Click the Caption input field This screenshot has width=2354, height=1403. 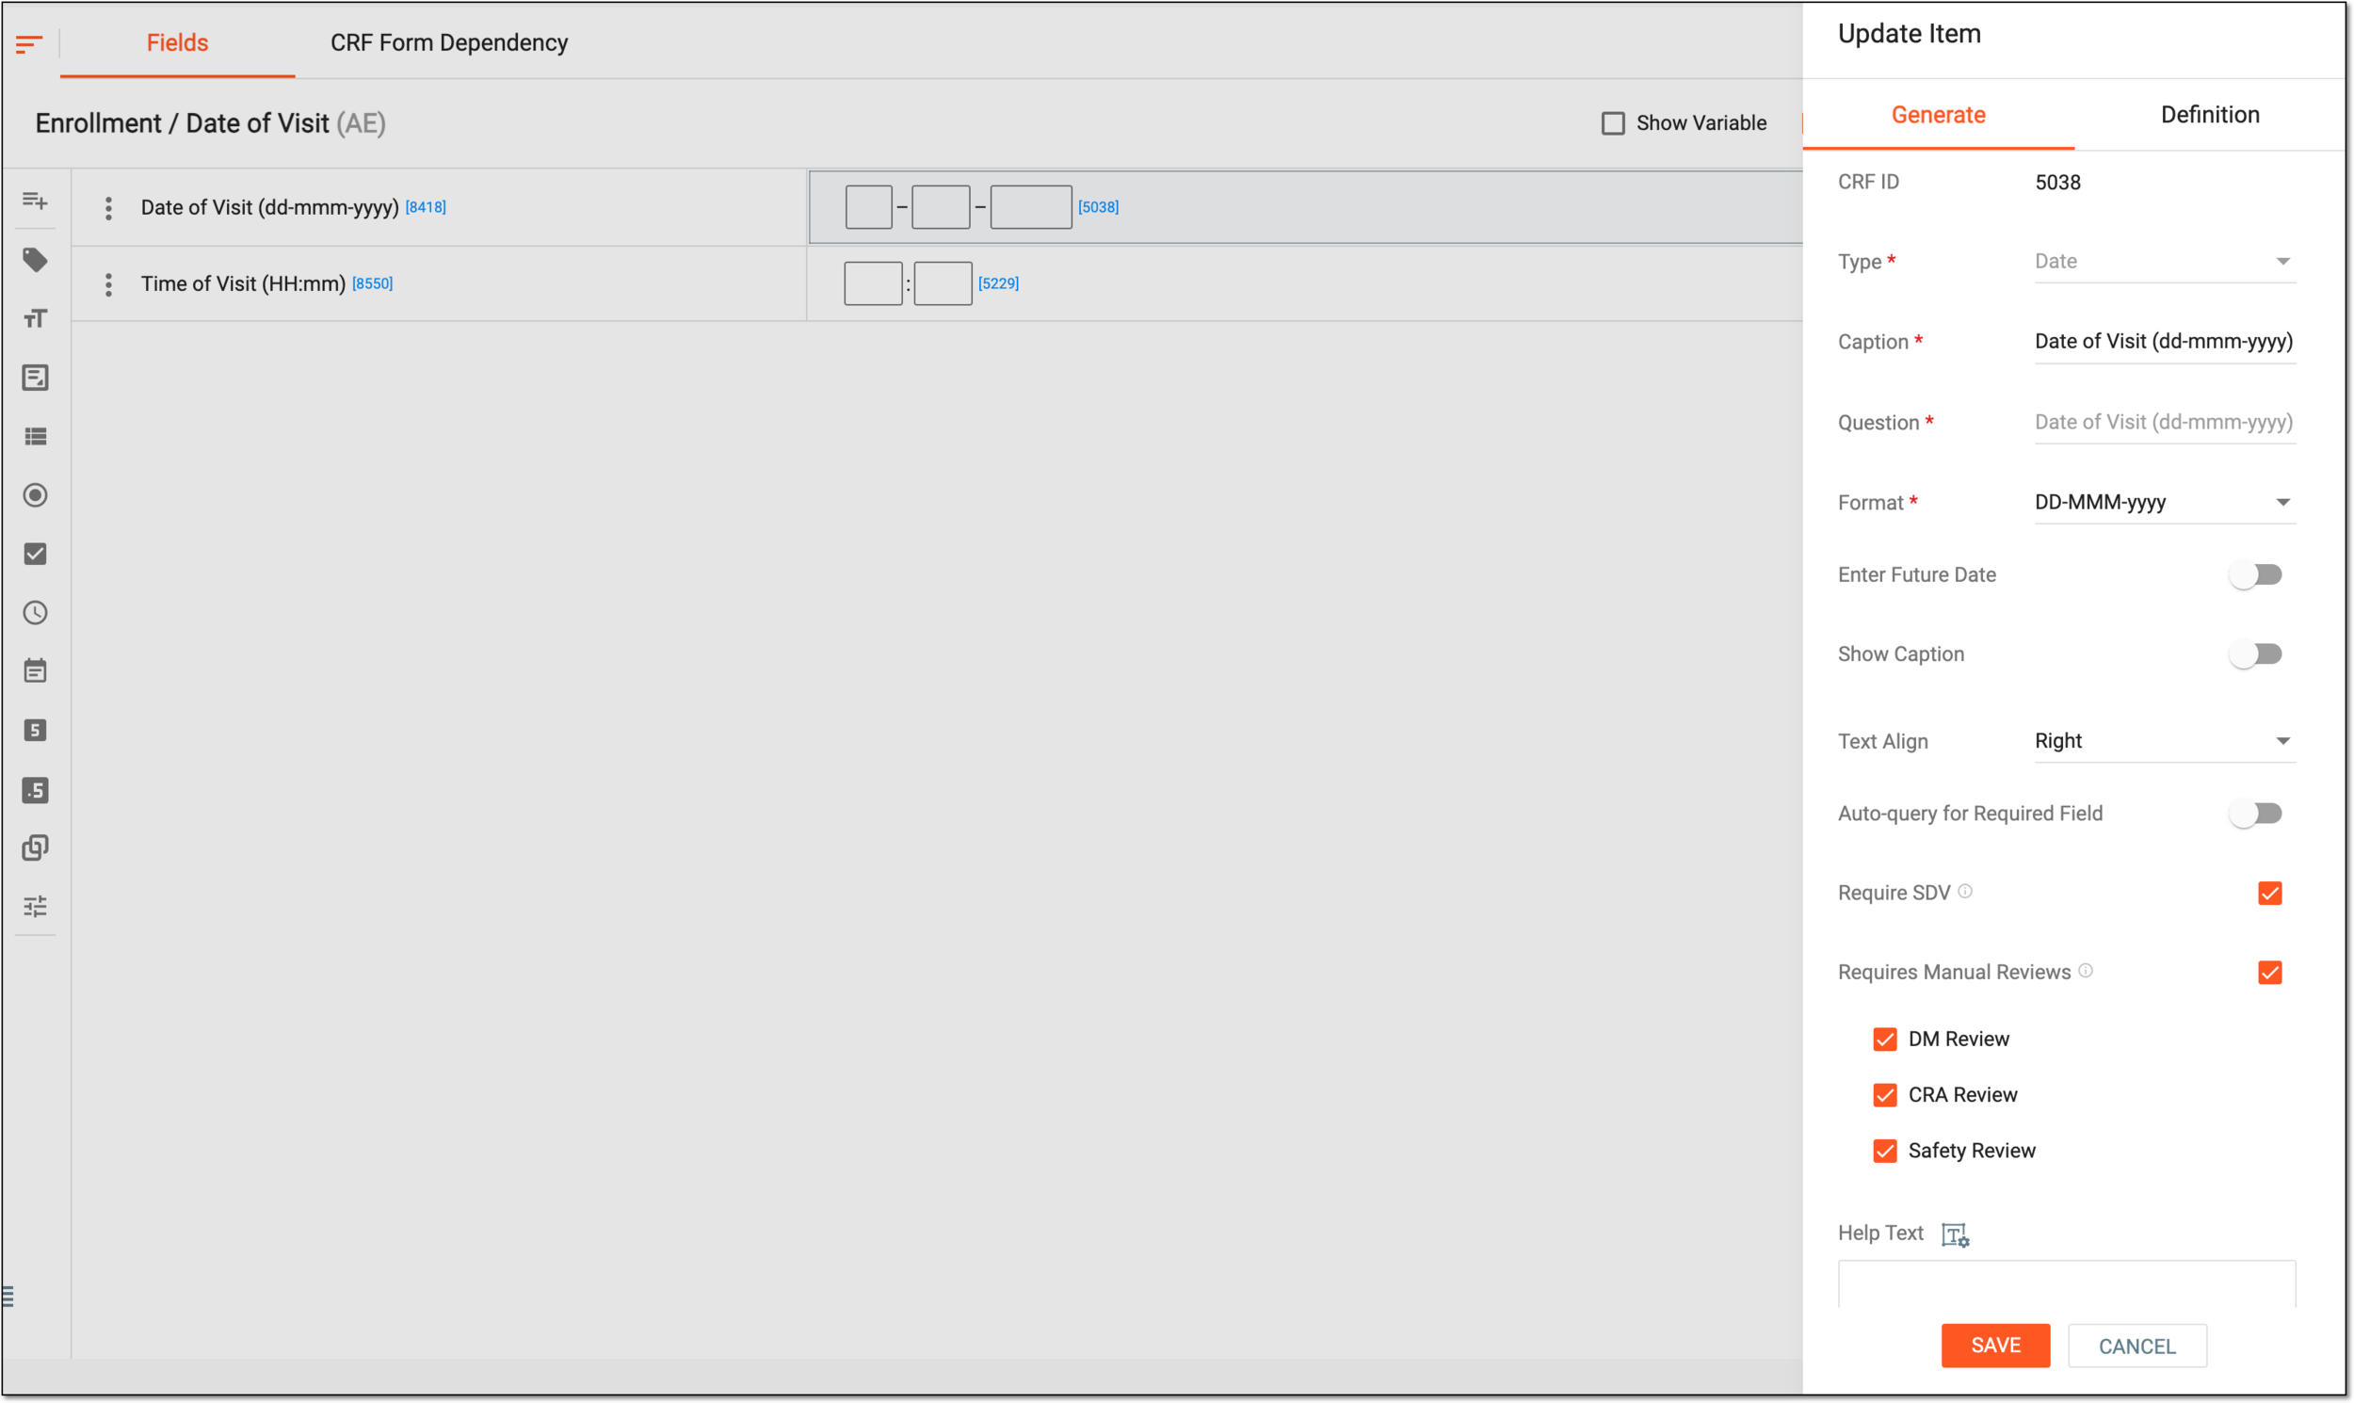tap(2165, 342)
